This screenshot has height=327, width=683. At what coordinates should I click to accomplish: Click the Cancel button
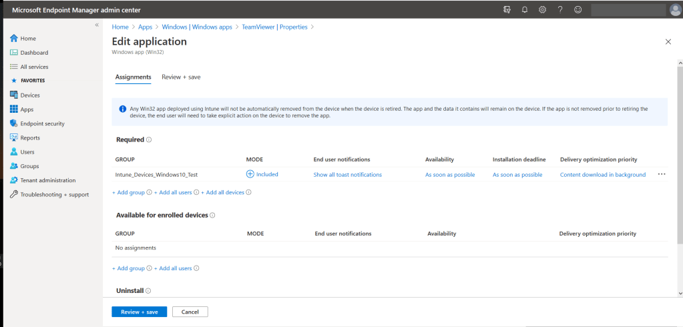tap(190, 312)
